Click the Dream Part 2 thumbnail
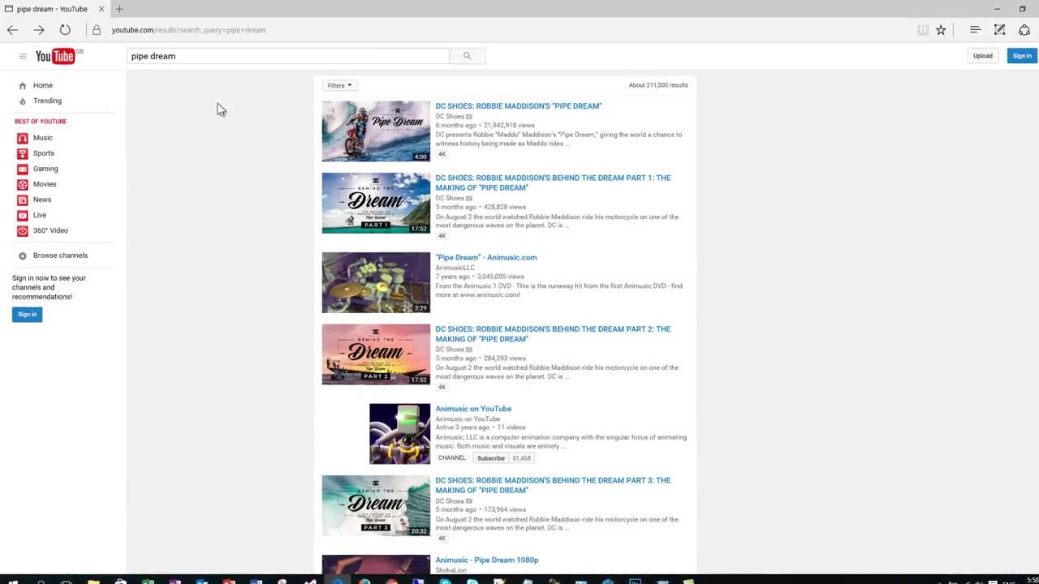Viewport: 1039px width, 584px height. pos(376,354)
